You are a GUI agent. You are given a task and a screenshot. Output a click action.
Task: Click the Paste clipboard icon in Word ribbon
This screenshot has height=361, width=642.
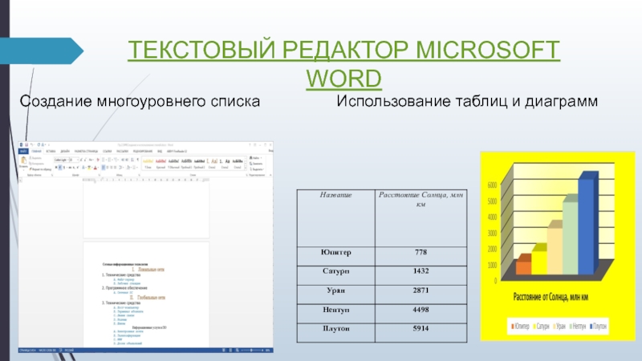click(24, 160)
